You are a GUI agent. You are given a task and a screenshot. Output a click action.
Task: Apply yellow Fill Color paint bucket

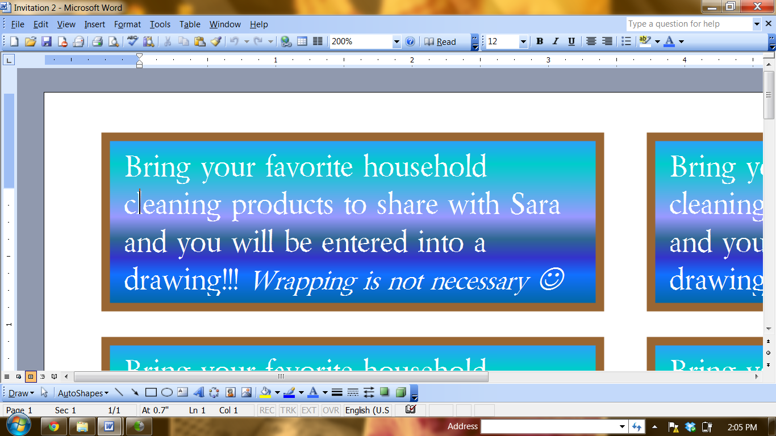click(x=265, y=392)
